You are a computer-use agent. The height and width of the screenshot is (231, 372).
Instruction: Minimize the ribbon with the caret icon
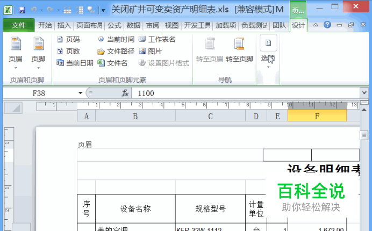[316, 25]
